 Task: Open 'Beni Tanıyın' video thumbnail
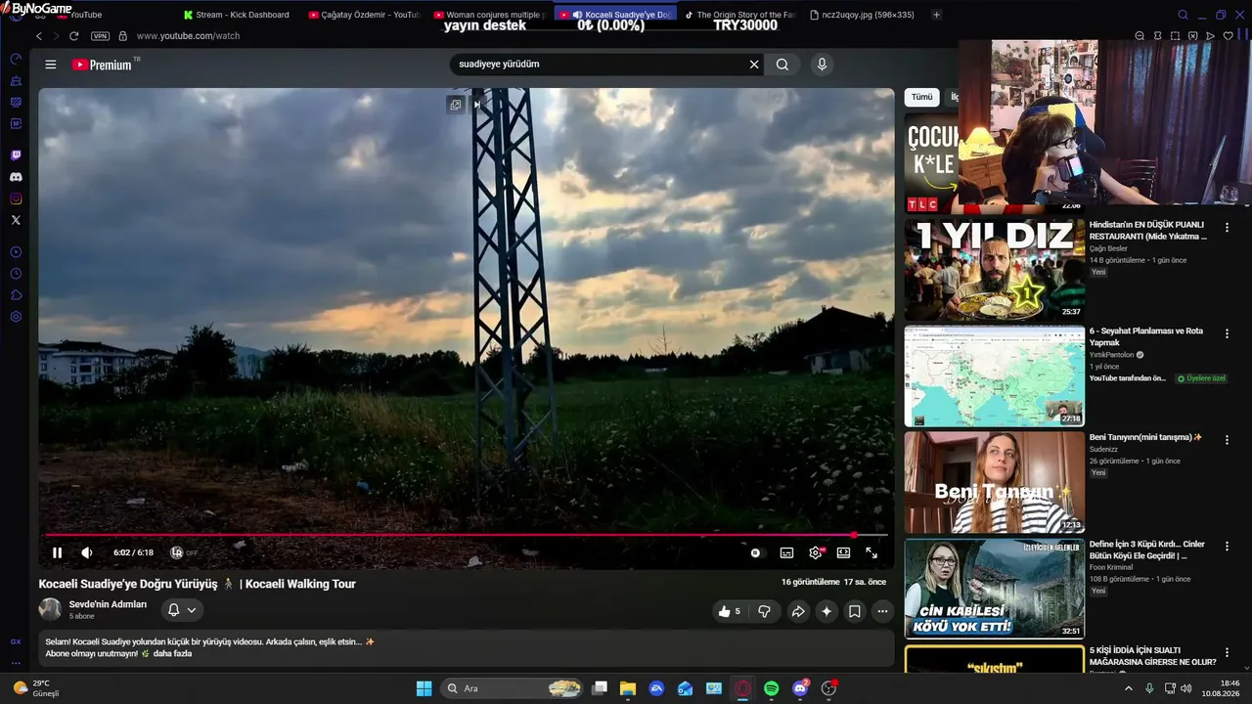[995, 482]
